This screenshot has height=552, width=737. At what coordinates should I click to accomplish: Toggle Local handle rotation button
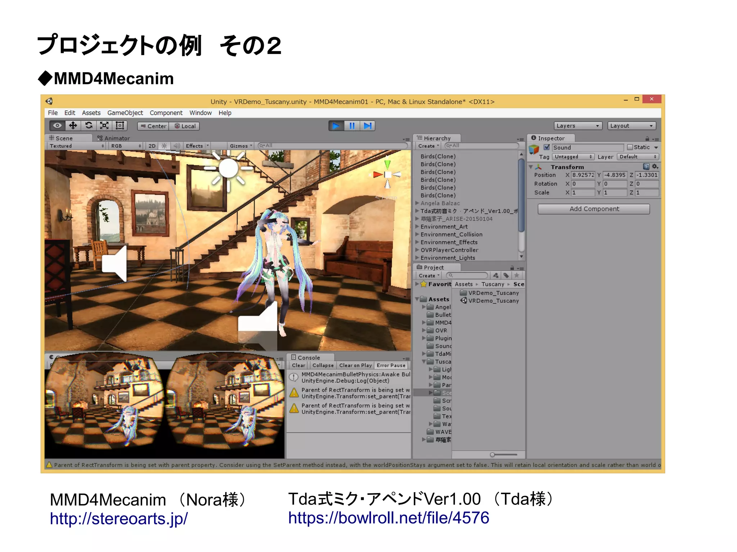tap(185, 126)
